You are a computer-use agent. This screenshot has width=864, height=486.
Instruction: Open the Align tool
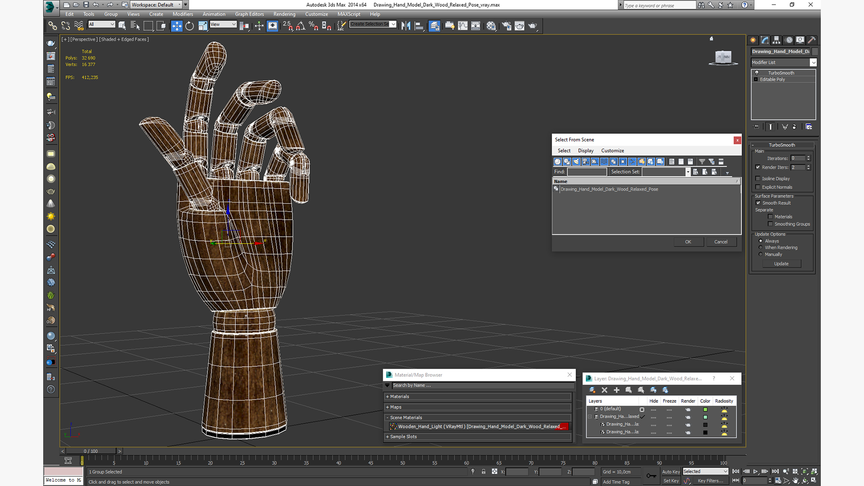pyautogui.click(x=419, y=26)
